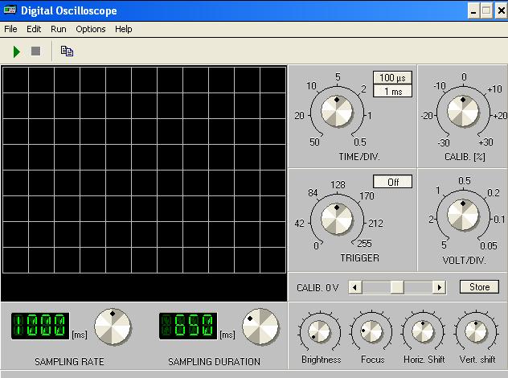
Task: Select the 1 ms time unit
Action: pyautogui.click(x=393, y=91)
